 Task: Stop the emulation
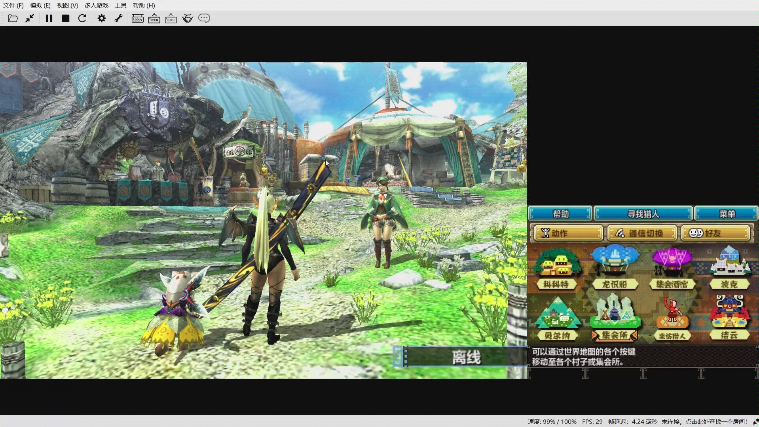66,18
